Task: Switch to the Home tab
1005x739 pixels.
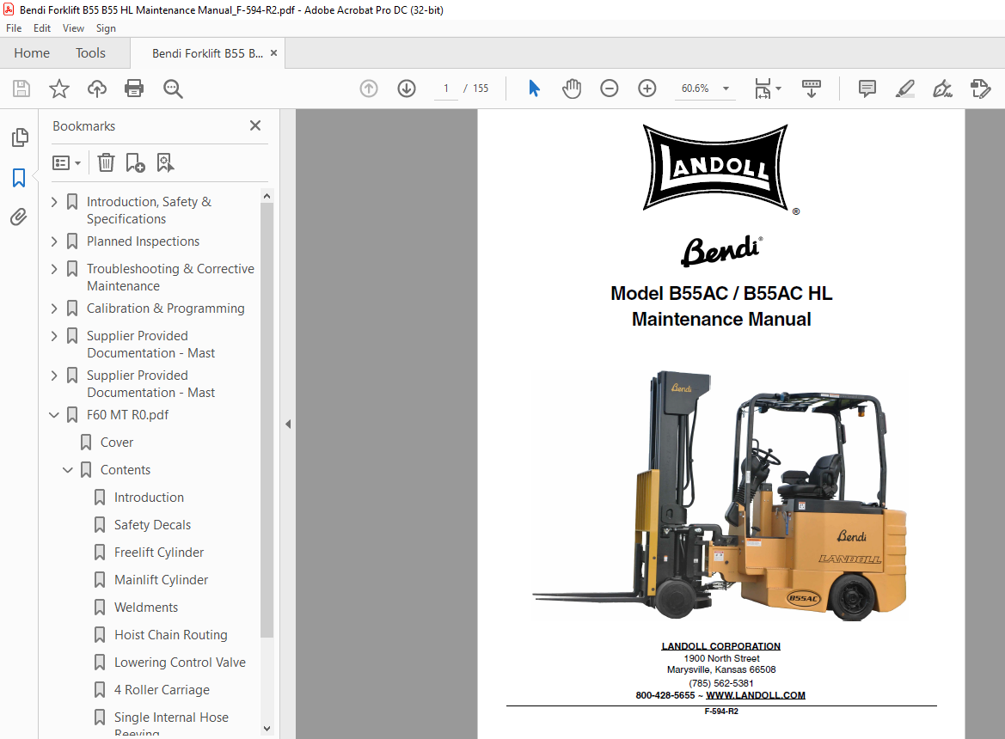Action: click(x=32, y=53)
